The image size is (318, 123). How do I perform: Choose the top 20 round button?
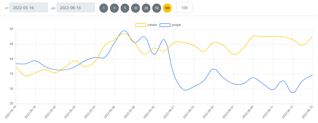146,8
